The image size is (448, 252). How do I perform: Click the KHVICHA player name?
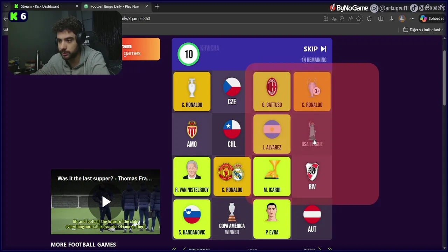click(x=210, y=48)
